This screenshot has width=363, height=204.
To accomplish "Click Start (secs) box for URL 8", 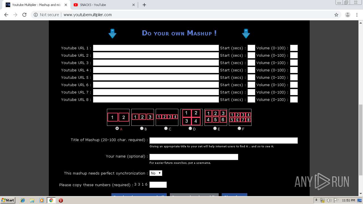I will [251, 99].
